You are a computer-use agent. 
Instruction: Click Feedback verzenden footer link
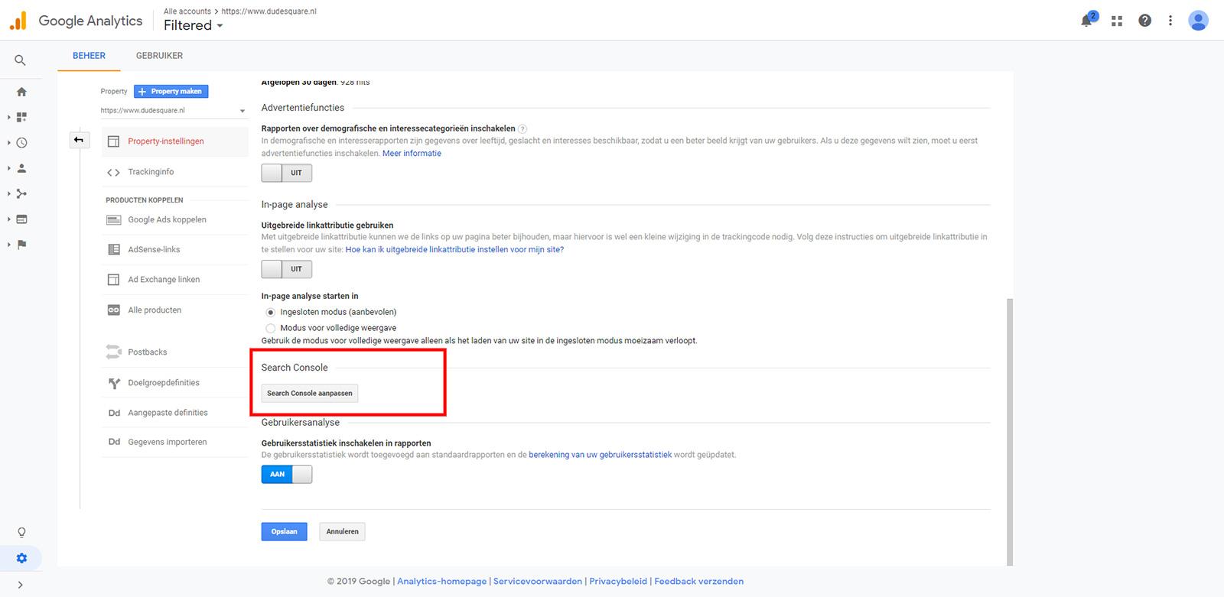[699, 582]
